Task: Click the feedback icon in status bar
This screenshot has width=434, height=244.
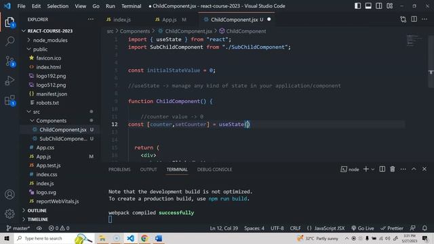Action: click(413, 228)
